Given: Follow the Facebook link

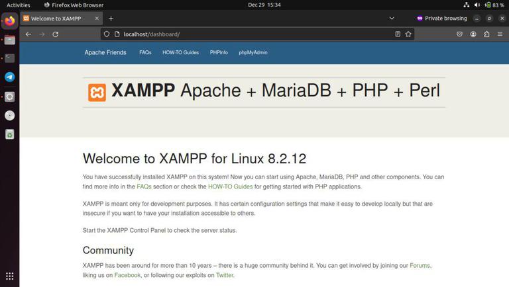Looking at the screenshot, I should [127, 275].
